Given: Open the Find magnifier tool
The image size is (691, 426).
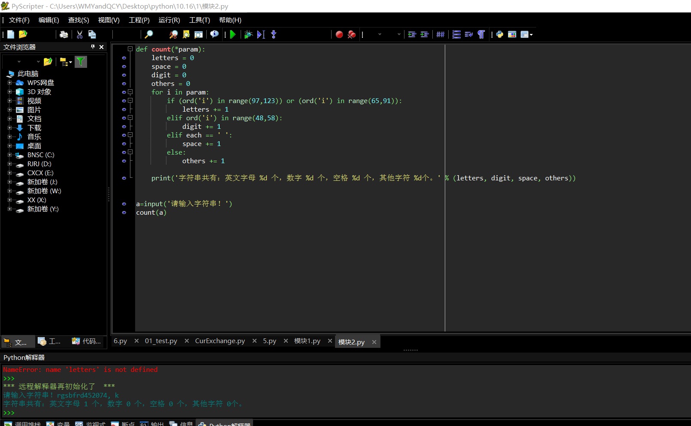Looking at the screenshot, I should 149,34.
